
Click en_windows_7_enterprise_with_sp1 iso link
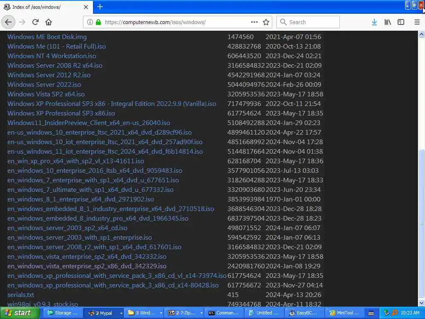93,180
